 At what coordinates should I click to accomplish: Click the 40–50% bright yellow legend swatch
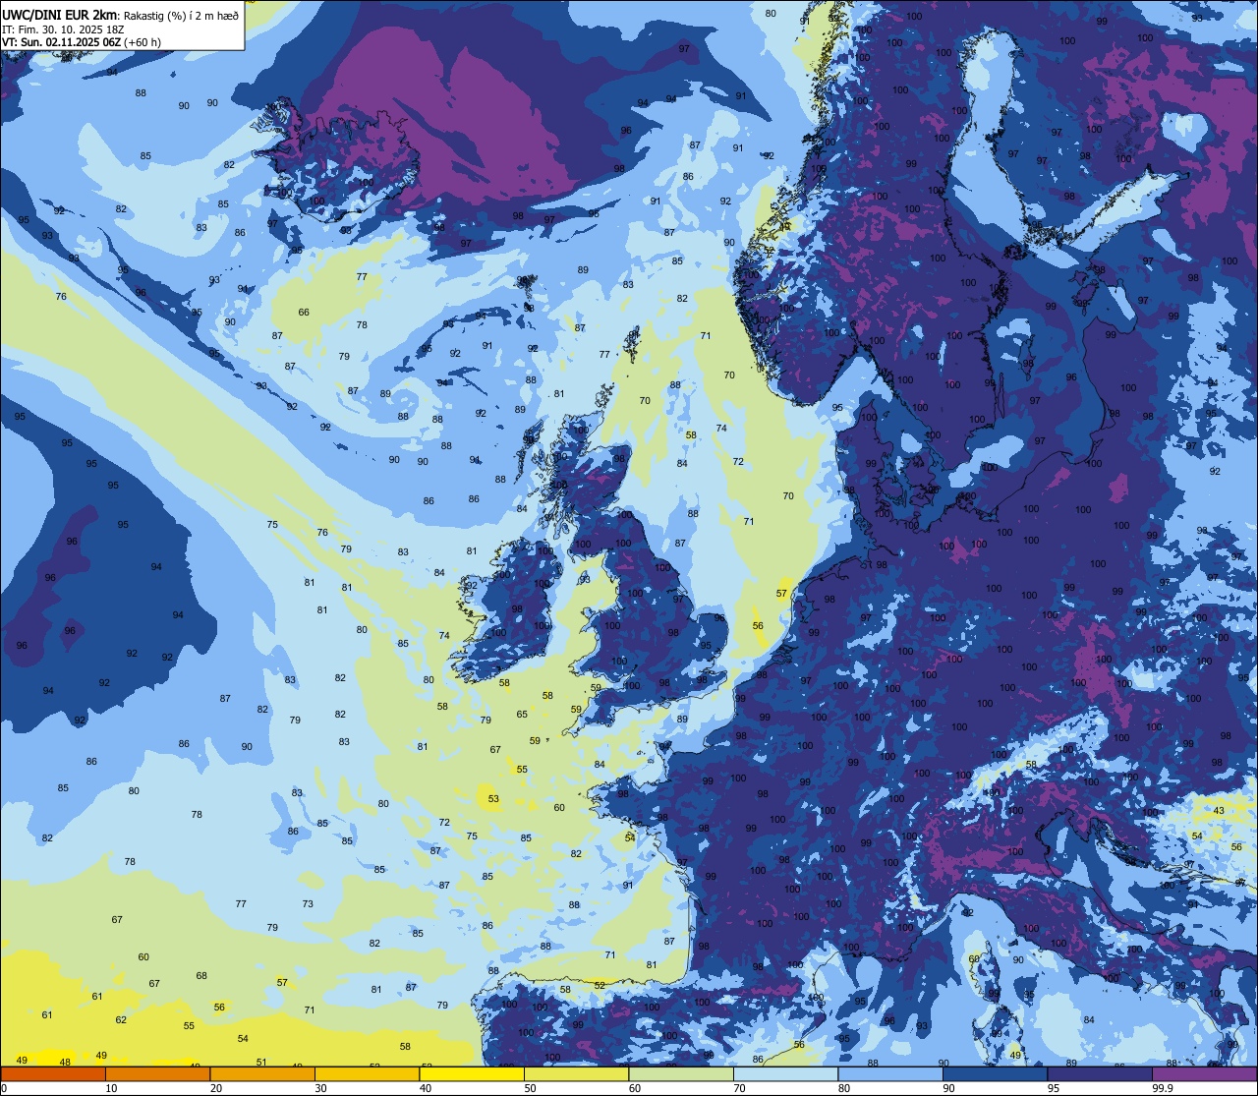472,1073
